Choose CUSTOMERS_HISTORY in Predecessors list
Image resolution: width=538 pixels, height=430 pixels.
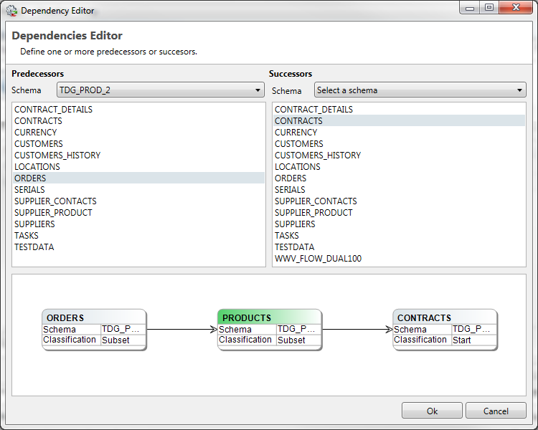click(x=57, y=156)
